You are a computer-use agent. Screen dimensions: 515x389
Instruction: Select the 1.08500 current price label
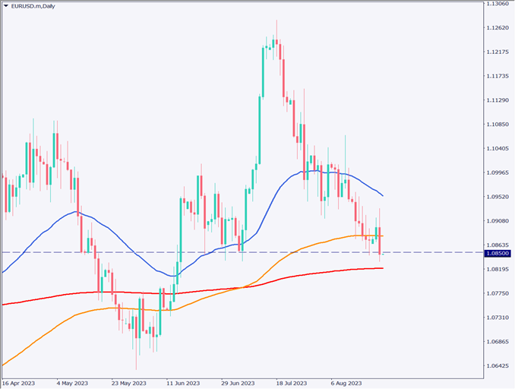(498, 253)
